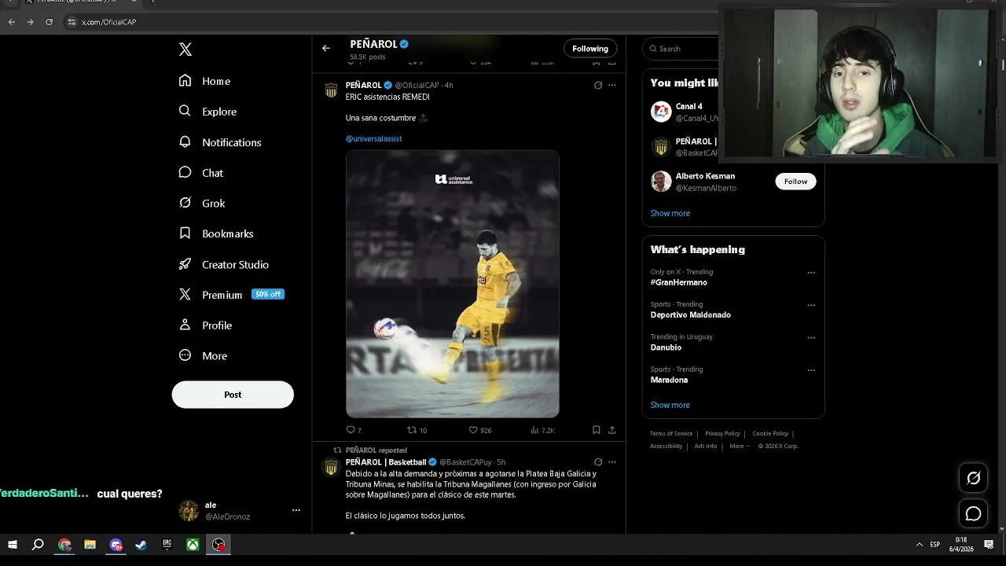
Task: Click the PEÑAROL avatar on the first post
Action: [x=332, y=90]
